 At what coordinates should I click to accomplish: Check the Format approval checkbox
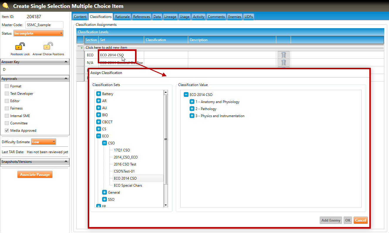[x=7, y=86]
